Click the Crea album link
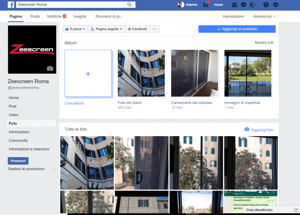300x215 pixels. [74, 103]
